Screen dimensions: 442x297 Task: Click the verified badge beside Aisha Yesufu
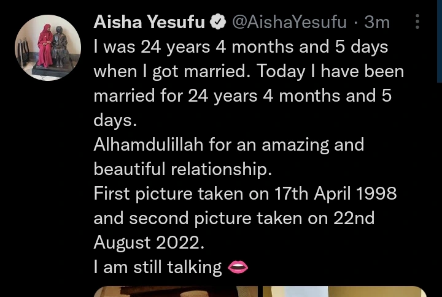click(218, 23)
